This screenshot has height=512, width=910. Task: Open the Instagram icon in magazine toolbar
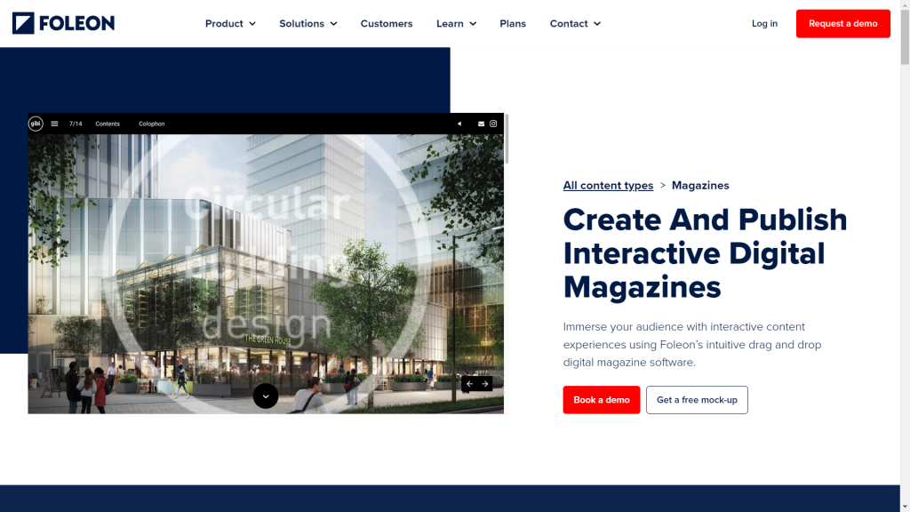[493, 124]
